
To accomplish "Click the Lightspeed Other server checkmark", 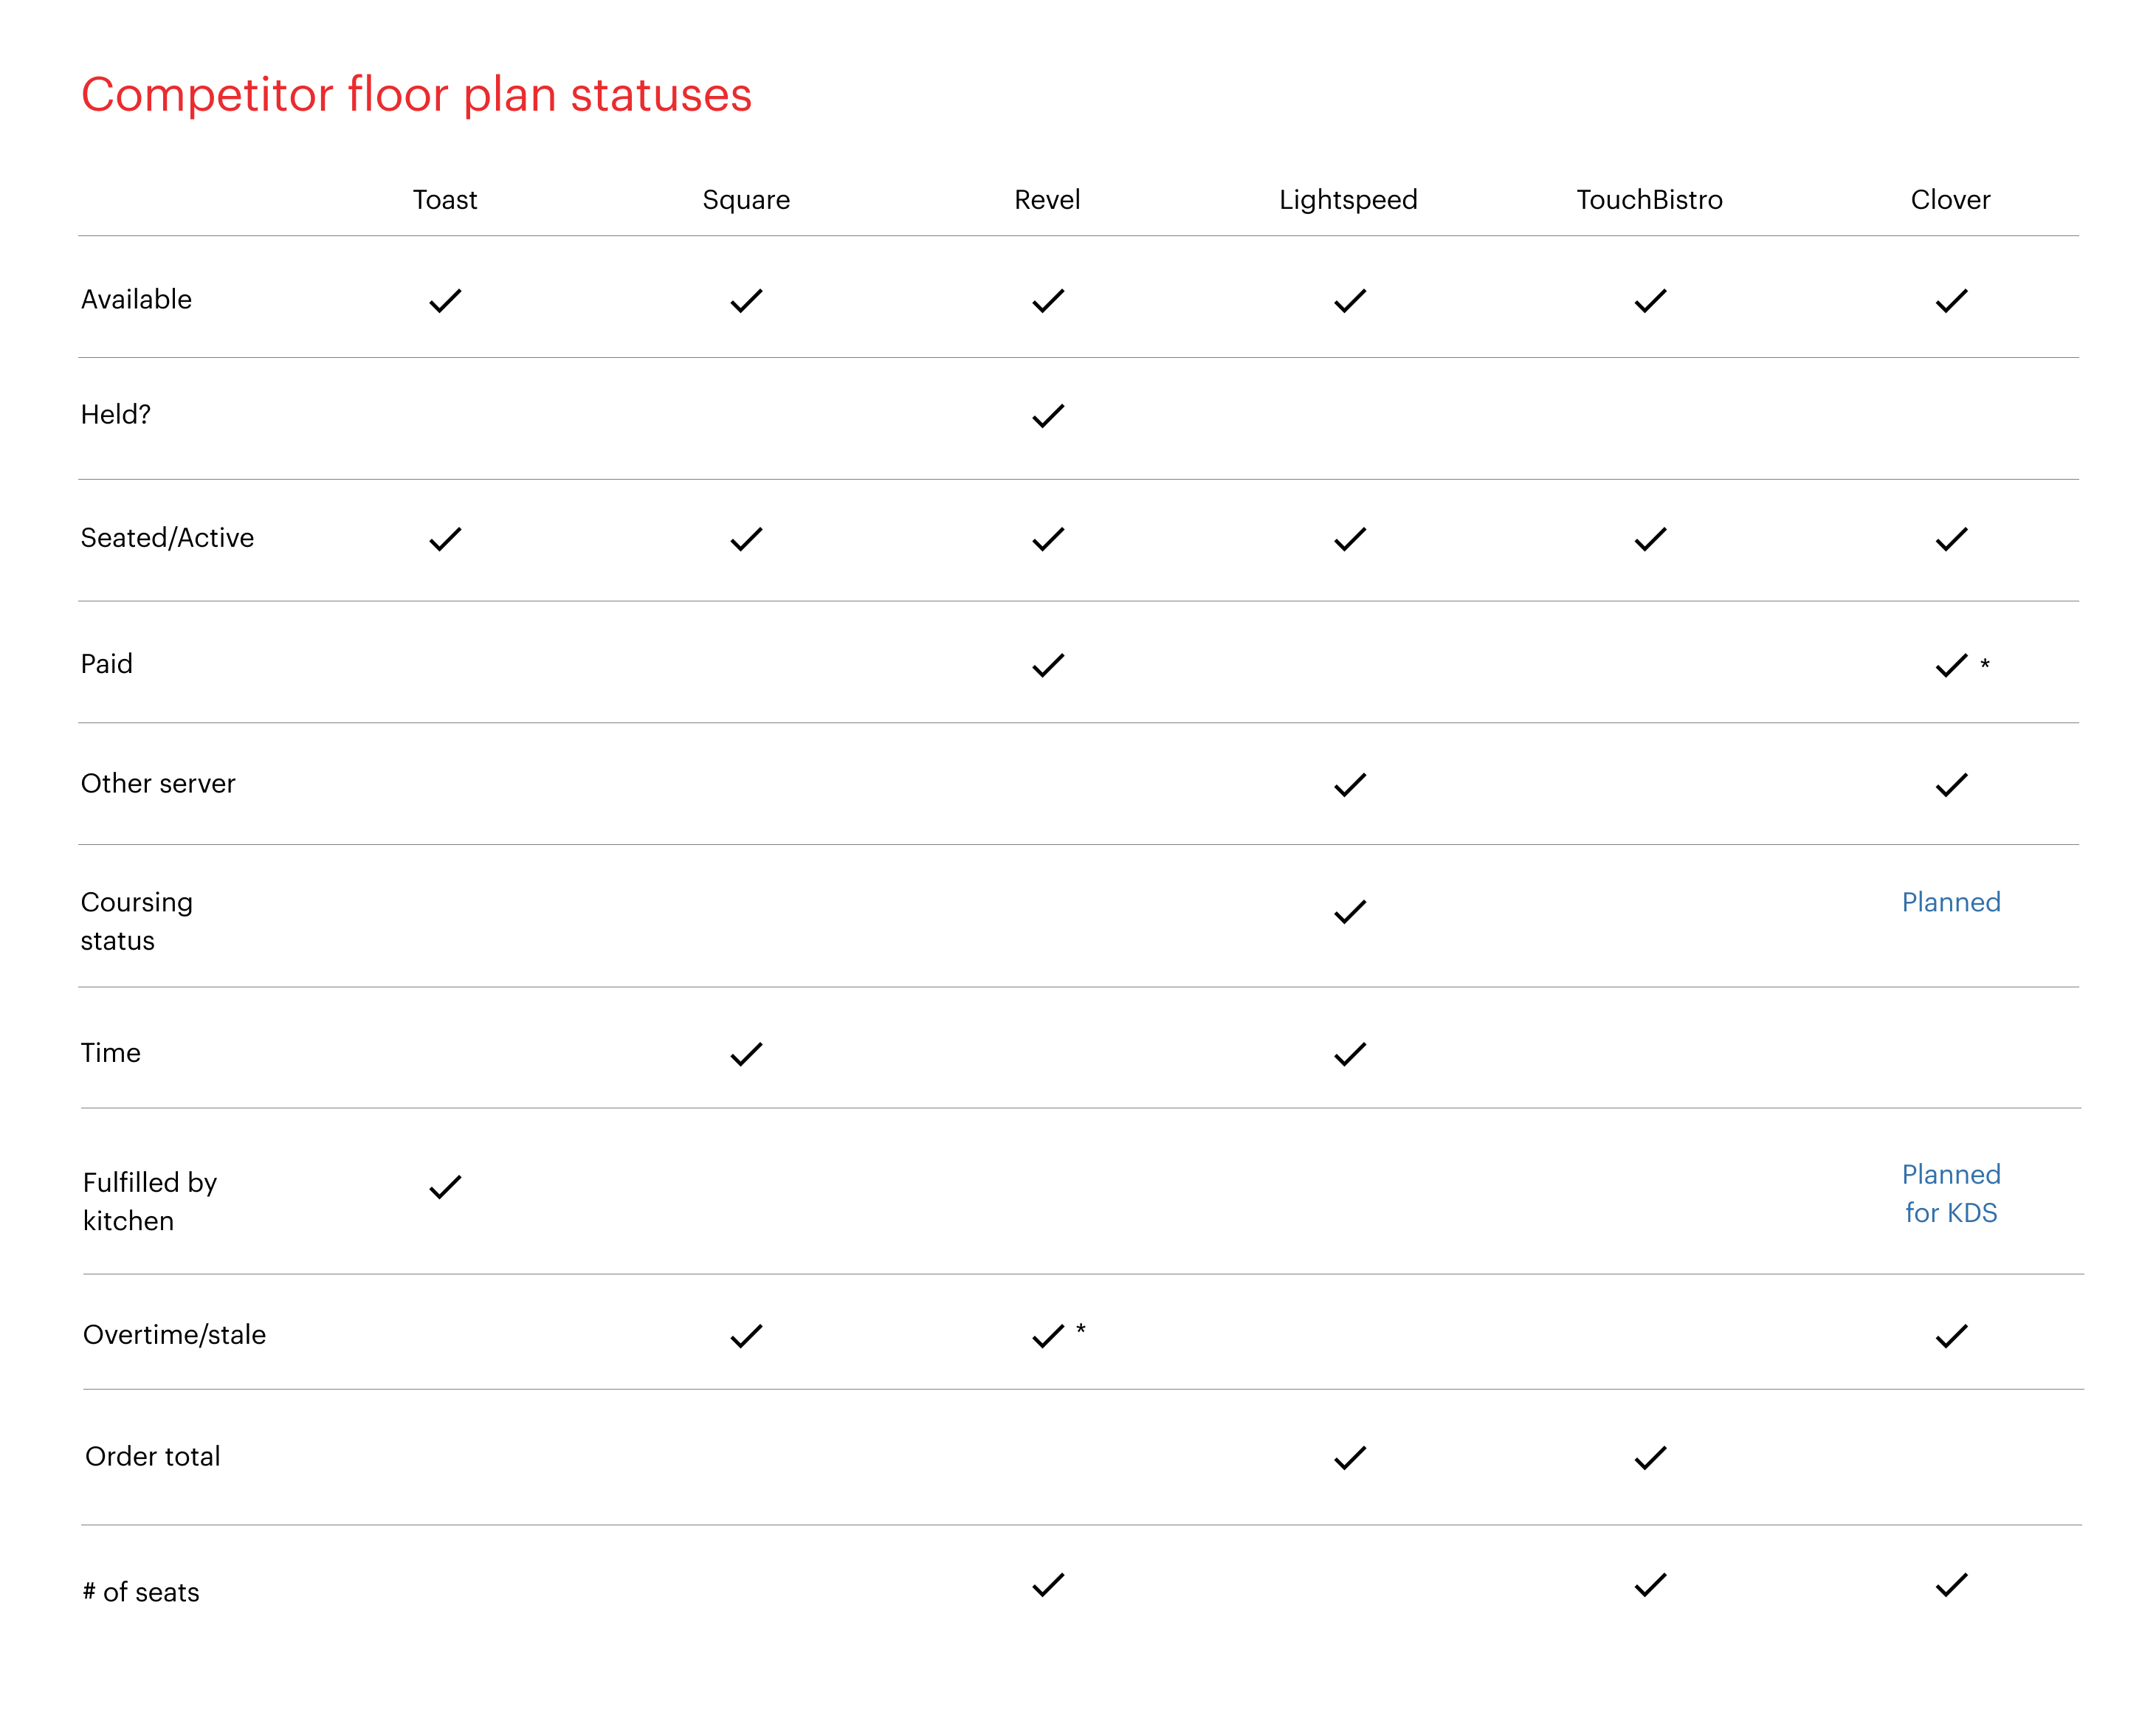I will pos(1350,785).
